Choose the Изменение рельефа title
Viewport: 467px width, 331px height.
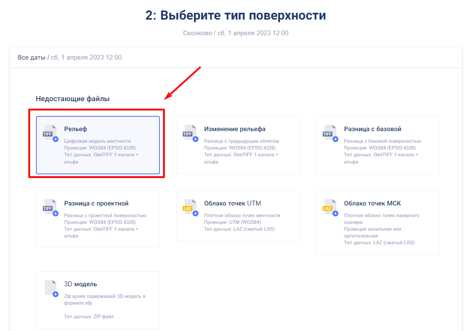point(235,129)
